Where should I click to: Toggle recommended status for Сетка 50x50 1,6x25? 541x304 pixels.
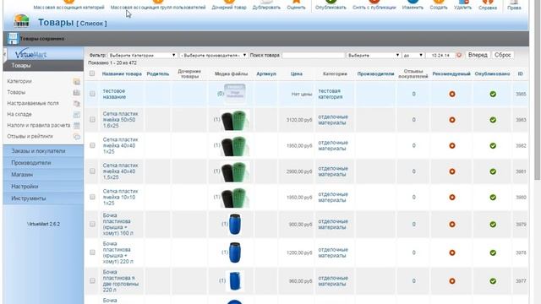[452, 120]
